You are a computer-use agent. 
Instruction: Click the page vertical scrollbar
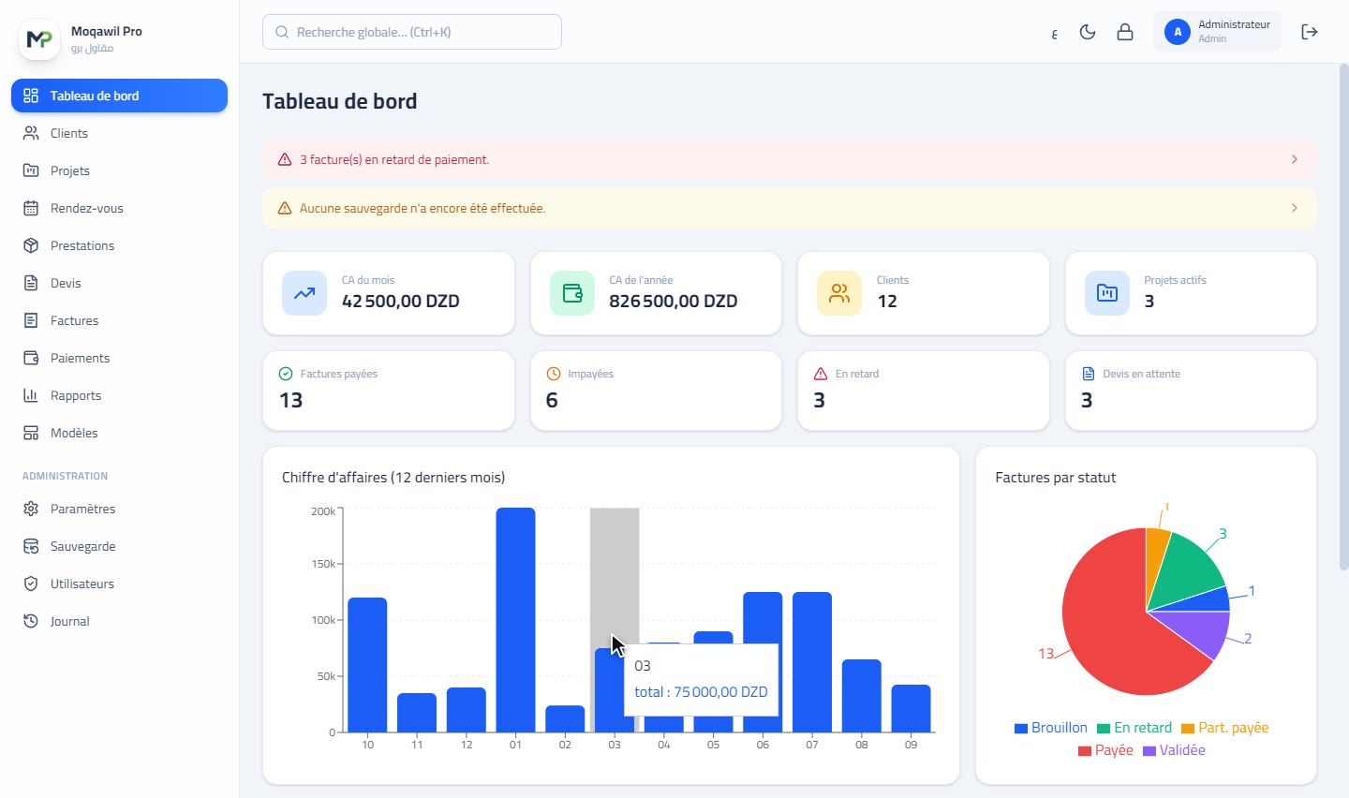click(x=1343, y=318)
